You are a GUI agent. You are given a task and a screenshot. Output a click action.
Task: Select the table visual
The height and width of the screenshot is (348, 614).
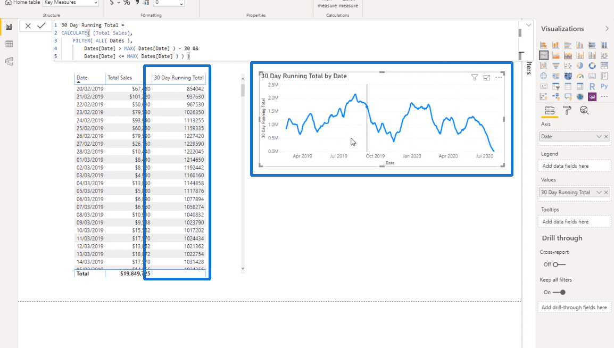(568, 86)
